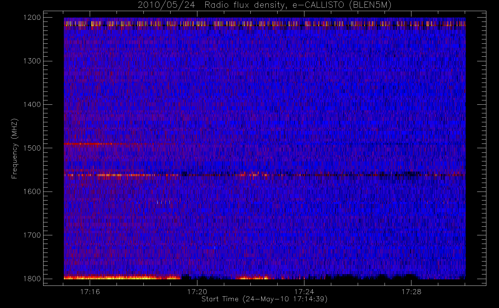Click the 'Start Time (24-May-10 17:14:39)' axis title
This screenshot has height=308, width=499.
click(265, 299)
